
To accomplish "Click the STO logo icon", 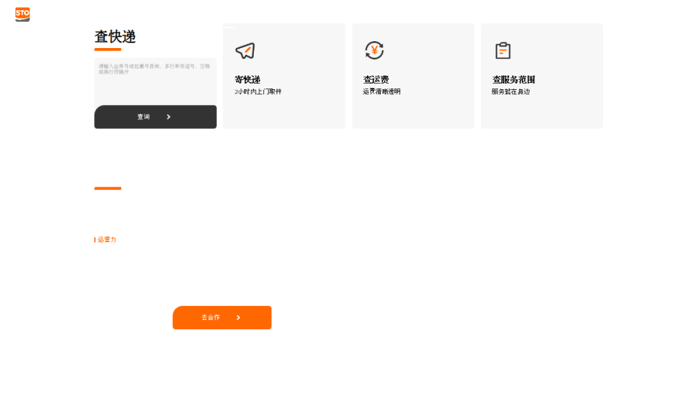I will [x=23, y=14].
